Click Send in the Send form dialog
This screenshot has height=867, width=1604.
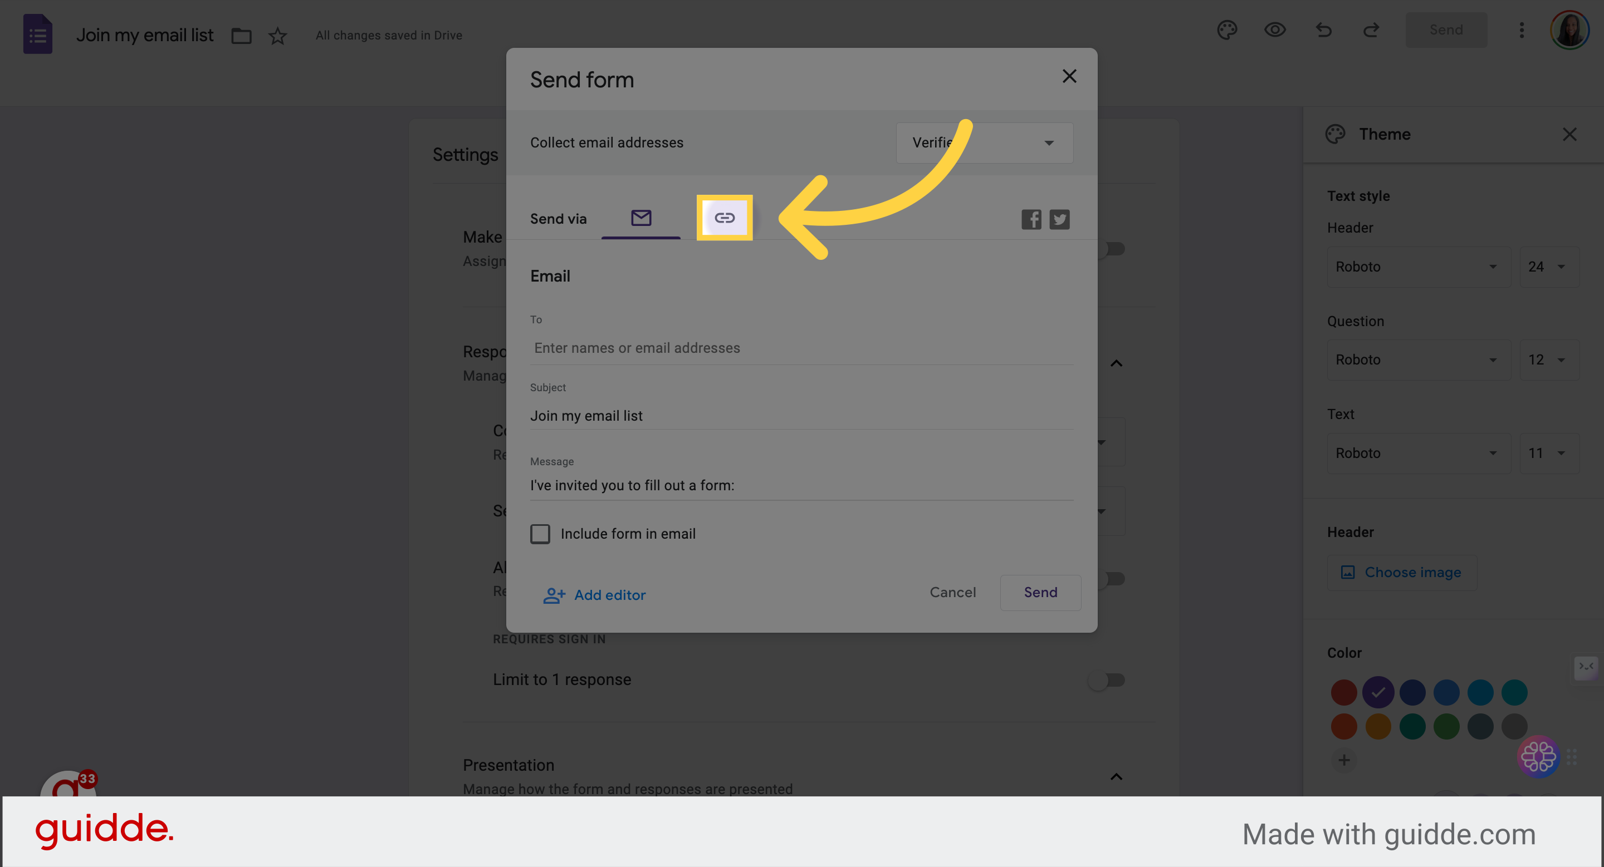coord(1040,592)
